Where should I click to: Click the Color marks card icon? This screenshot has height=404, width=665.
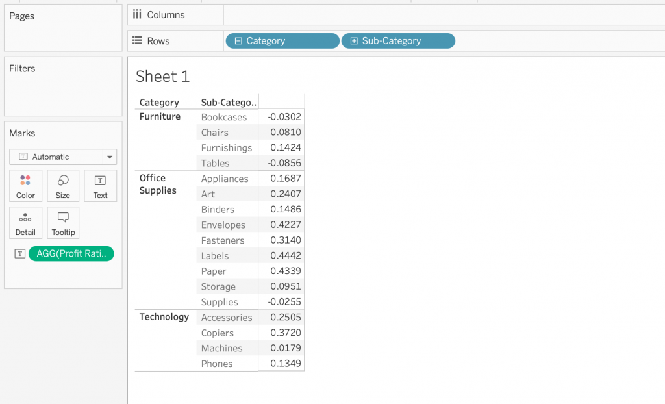[x=25, y=181]
